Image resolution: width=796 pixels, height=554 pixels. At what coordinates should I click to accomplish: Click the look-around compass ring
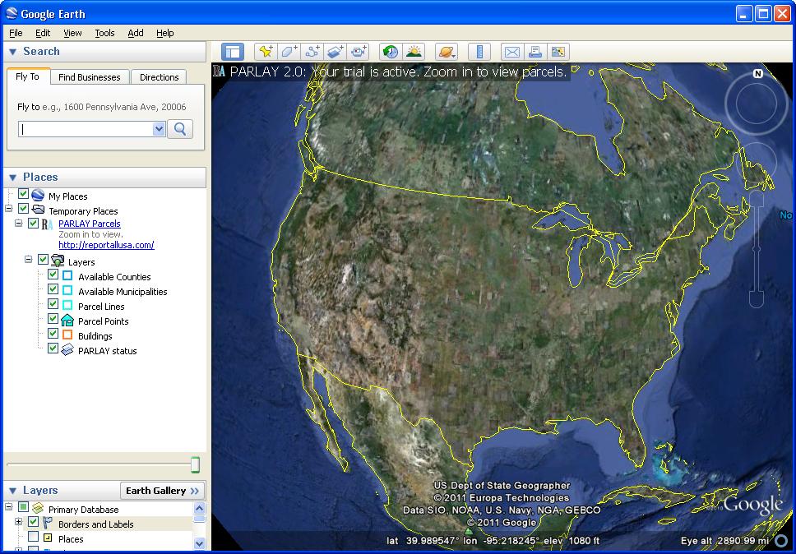757,104
